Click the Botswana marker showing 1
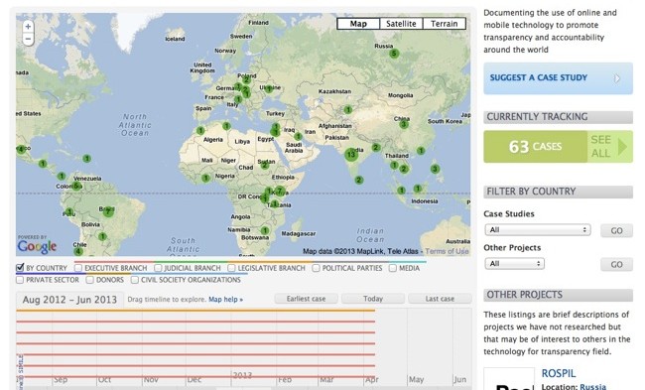This screenshot has width=645, height=390. pos(265,230)
